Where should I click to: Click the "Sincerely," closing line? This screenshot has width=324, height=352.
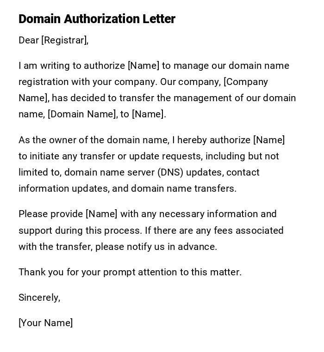pyautogui.click(x=39, y=297)
